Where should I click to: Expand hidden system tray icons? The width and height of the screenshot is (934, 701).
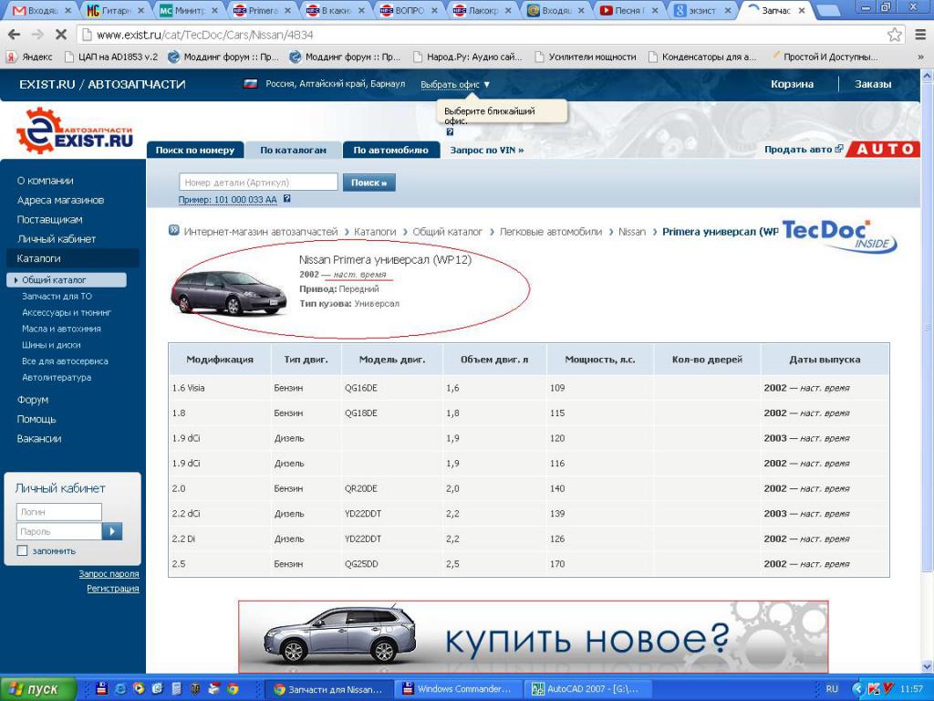[x=857, y=689]
